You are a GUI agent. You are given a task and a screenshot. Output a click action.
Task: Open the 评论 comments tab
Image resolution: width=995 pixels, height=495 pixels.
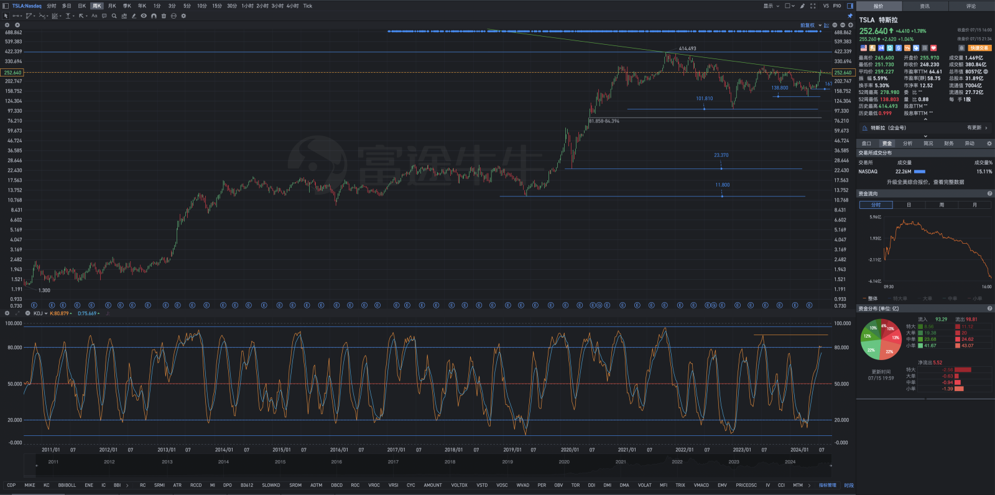tap(971, 6)
